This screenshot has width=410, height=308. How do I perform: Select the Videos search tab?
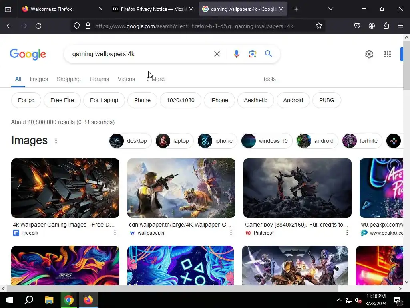(126, 79)
